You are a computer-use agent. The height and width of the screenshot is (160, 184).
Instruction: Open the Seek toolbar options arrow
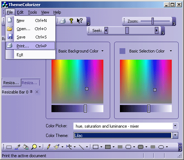click(x=163, y=31)
